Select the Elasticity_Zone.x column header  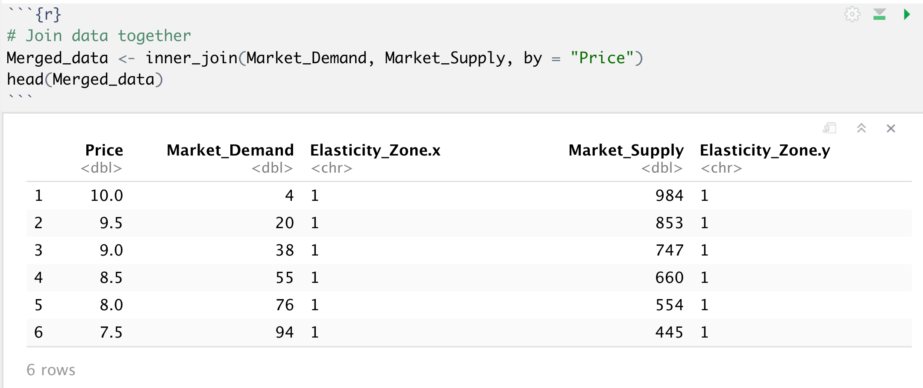click(x=375, y=150)
